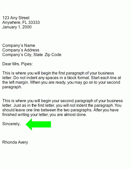
Task: Click the salutation 'Dear Mrs. Pipes:'
Action: pyautogui.click(x=17, y=64)
